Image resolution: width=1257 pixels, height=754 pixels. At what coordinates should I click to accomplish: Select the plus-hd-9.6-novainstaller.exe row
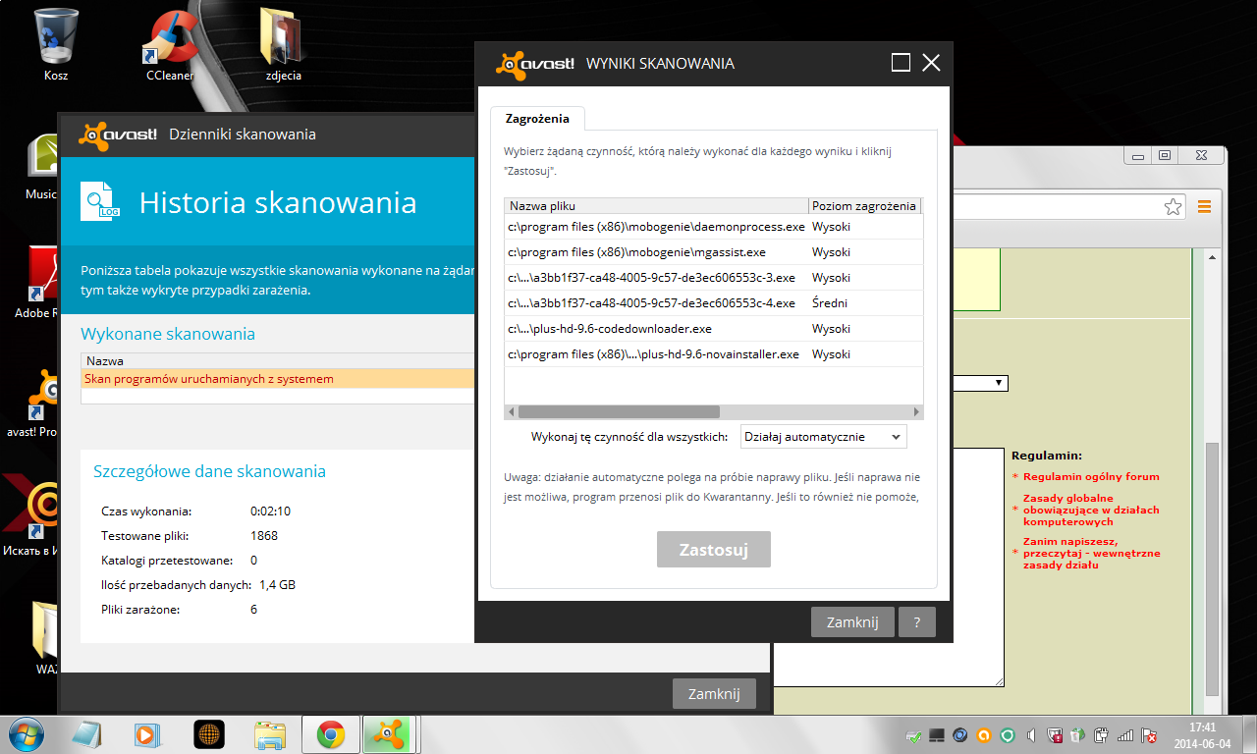tap(714, 354)
